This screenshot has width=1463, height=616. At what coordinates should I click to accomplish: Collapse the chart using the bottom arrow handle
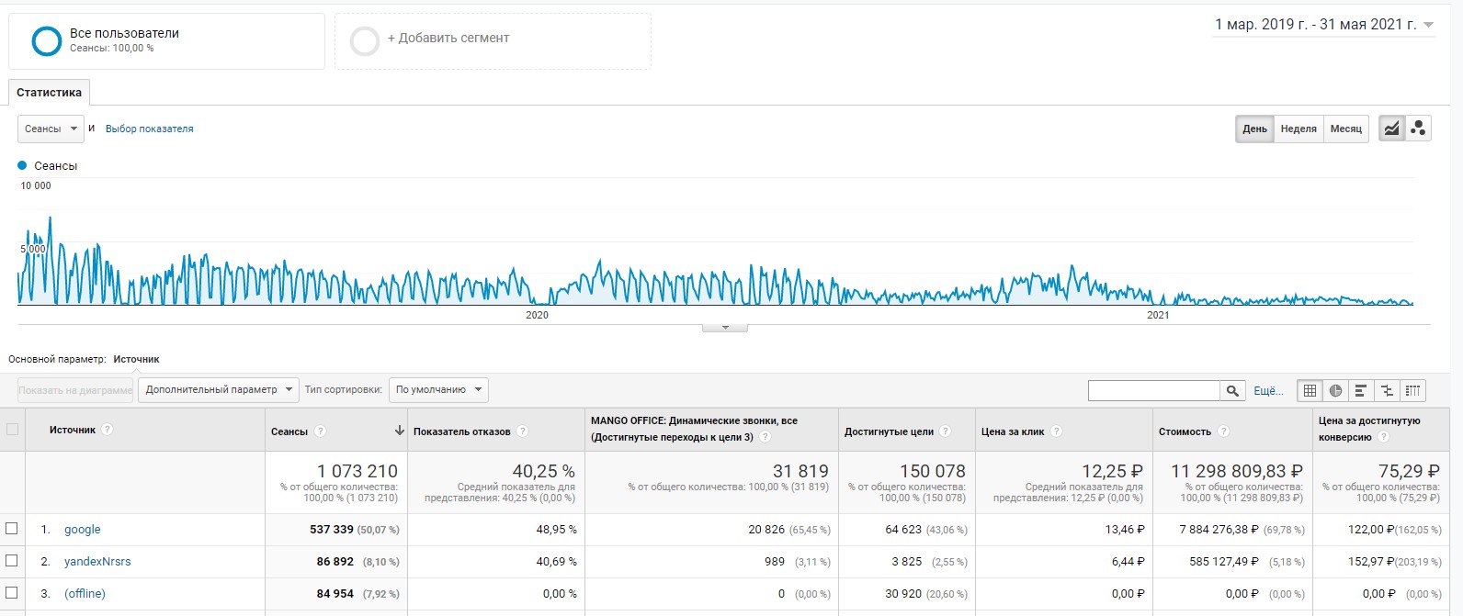click(x=724, y=327)
